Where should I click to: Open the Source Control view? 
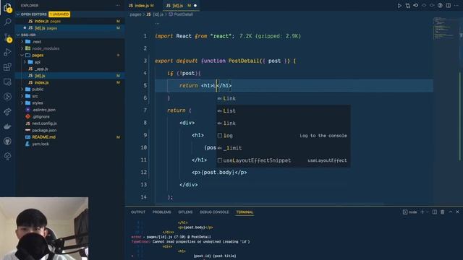(8, 38)
